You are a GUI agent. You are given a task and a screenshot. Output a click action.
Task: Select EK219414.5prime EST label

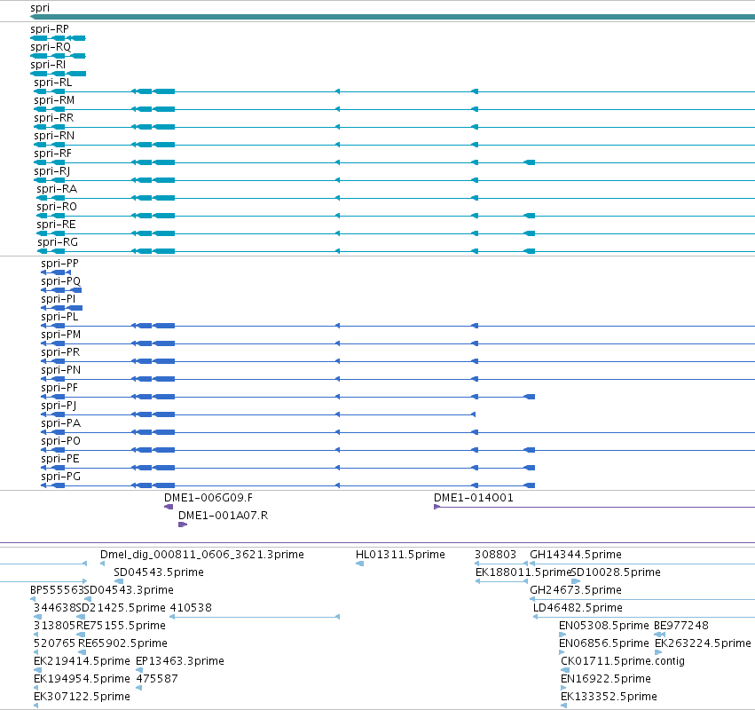pos(82,661)
